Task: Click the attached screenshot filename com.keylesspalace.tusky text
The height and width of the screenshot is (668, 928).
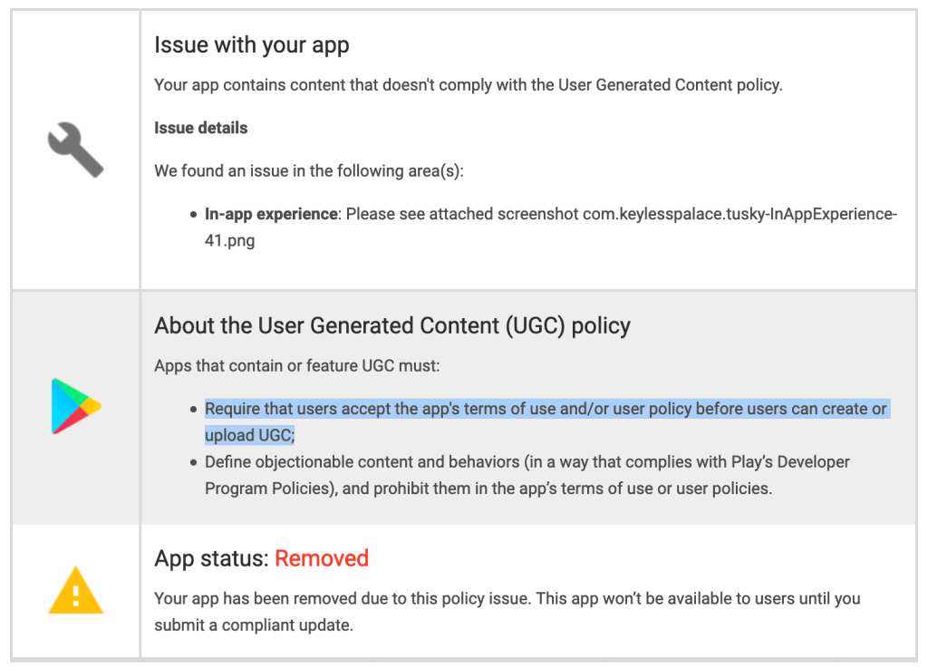Action: click(739, 214)
